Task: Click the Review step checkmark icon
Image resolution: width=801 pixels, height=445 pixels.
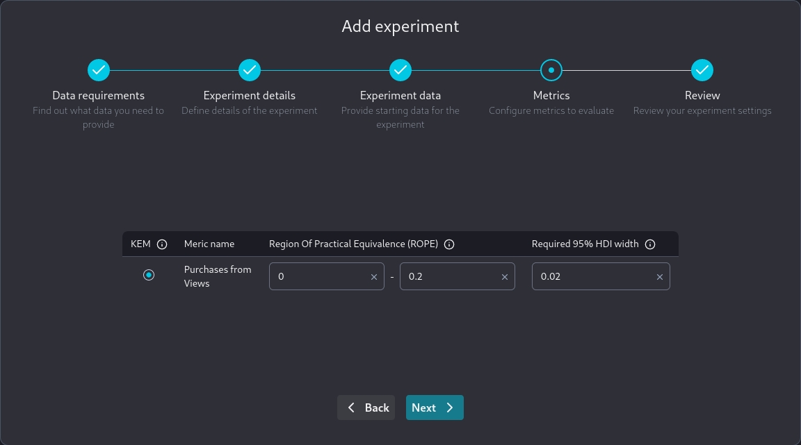Action: tap(702, 70)
